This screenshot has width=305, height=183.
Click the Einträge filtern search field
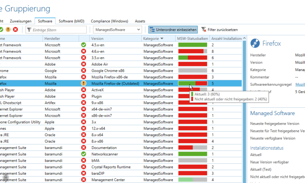pyautogui.click(x=56, y=30)
